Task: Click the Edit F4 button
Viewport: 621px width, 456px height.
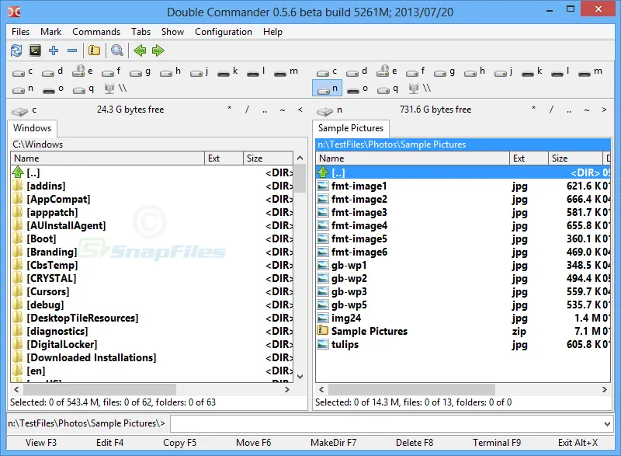Action: click(x=109, y=443)
